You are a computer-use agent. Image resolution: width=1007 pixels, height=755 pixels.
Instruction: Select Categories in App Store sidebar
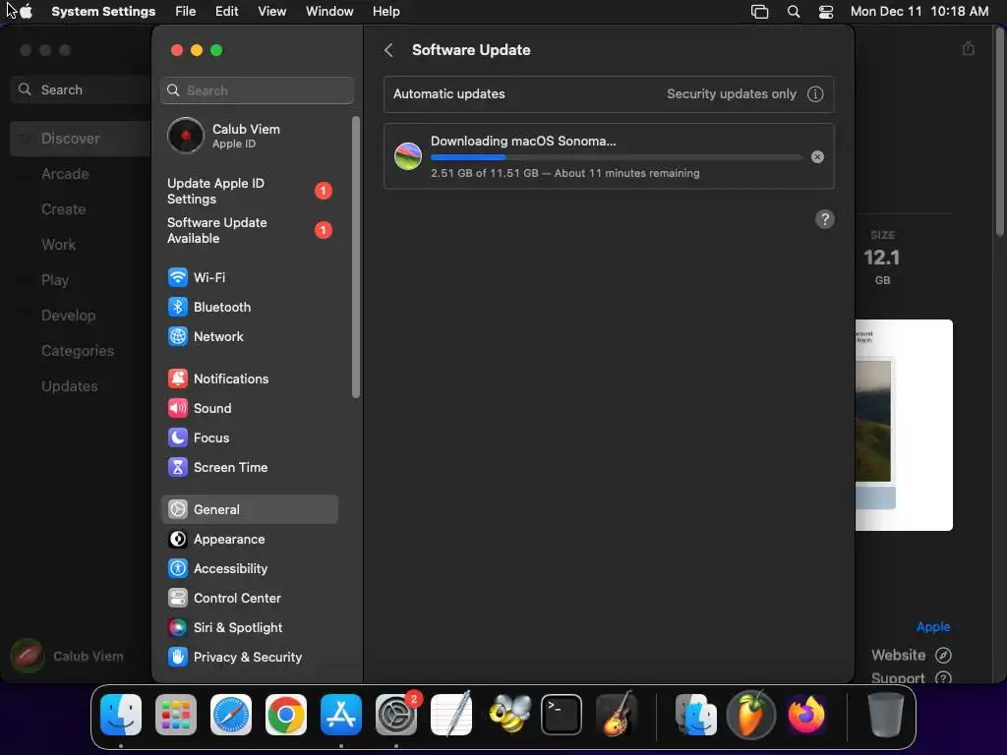pyautogui.click(x=78, y=351)
